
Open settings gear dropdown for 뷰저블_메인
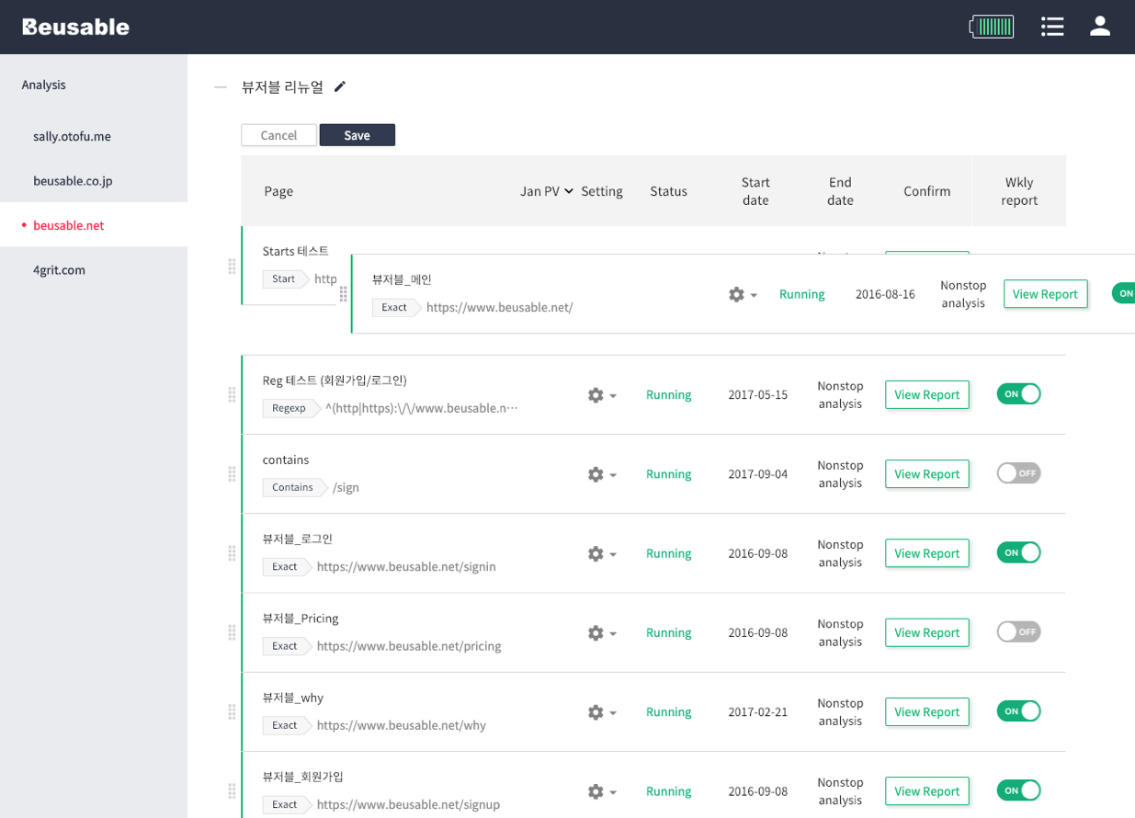tap(742, 295)
